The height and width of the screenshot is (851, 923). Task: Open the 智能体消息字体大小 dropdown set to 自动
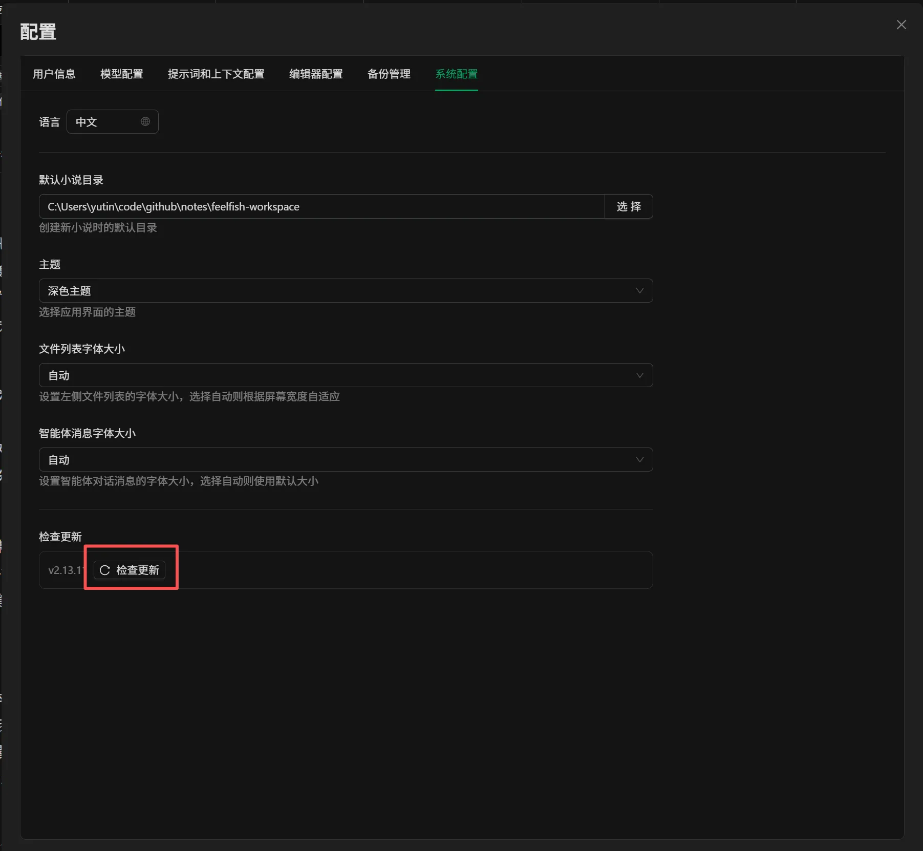pos(338,460)
